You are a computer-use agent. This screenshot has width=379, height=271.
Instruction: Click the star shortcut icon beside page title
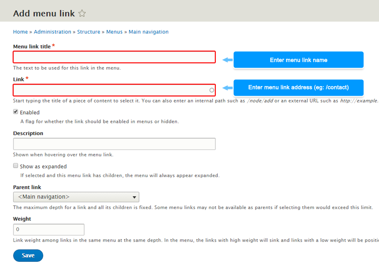coord(82,13)
